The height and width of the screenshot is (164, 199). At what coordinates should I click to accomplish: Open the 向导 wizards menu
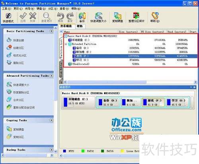tap(29, 9)
